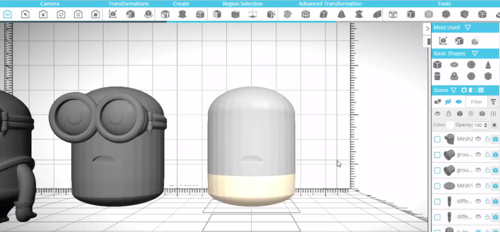Select the Mesh2 row name
This screenshot has height=232, width=500.
465,139
